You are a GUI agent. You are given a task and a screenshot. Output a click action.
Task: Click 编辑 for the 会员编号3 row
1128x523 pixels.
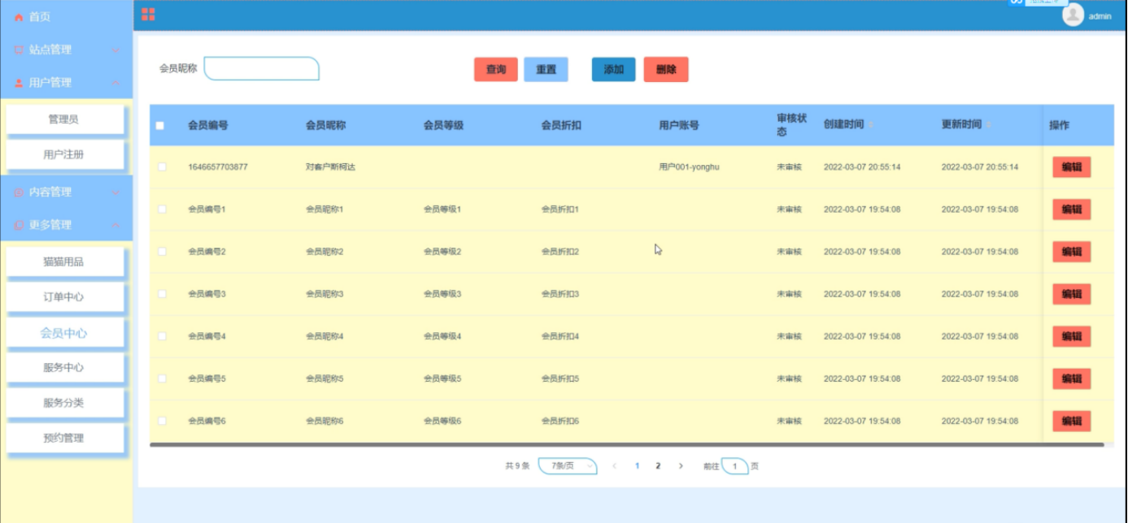(1072, 294)
